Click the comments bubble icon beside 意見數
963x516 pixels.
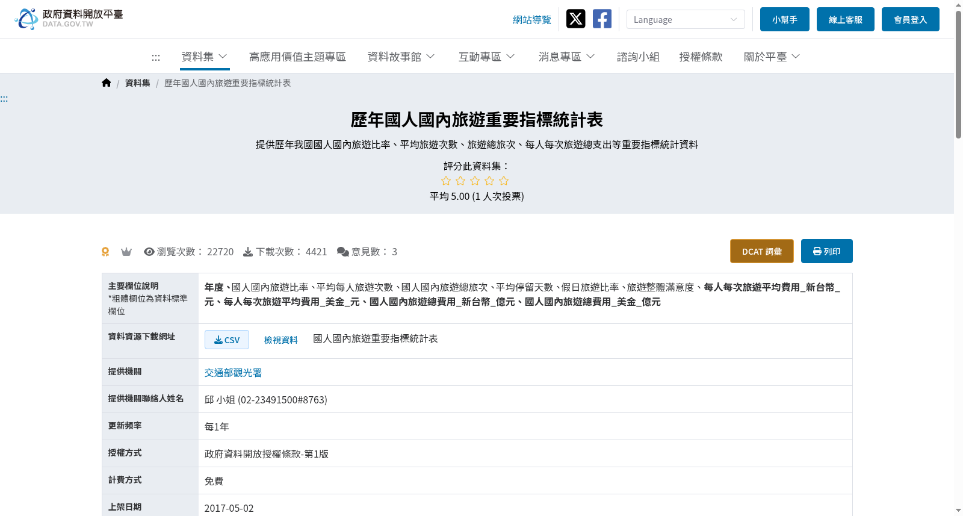point(343,252)
